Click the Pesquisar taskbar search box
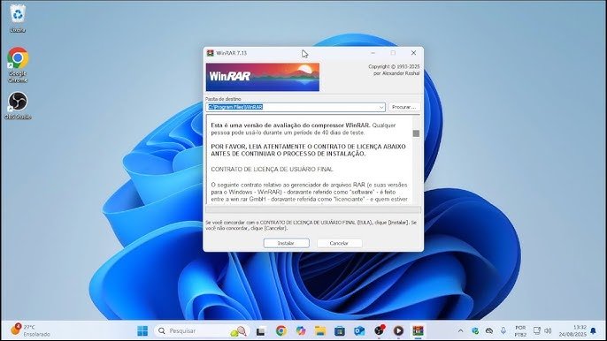Screen dimensions: 607x341 click(202, 331)
